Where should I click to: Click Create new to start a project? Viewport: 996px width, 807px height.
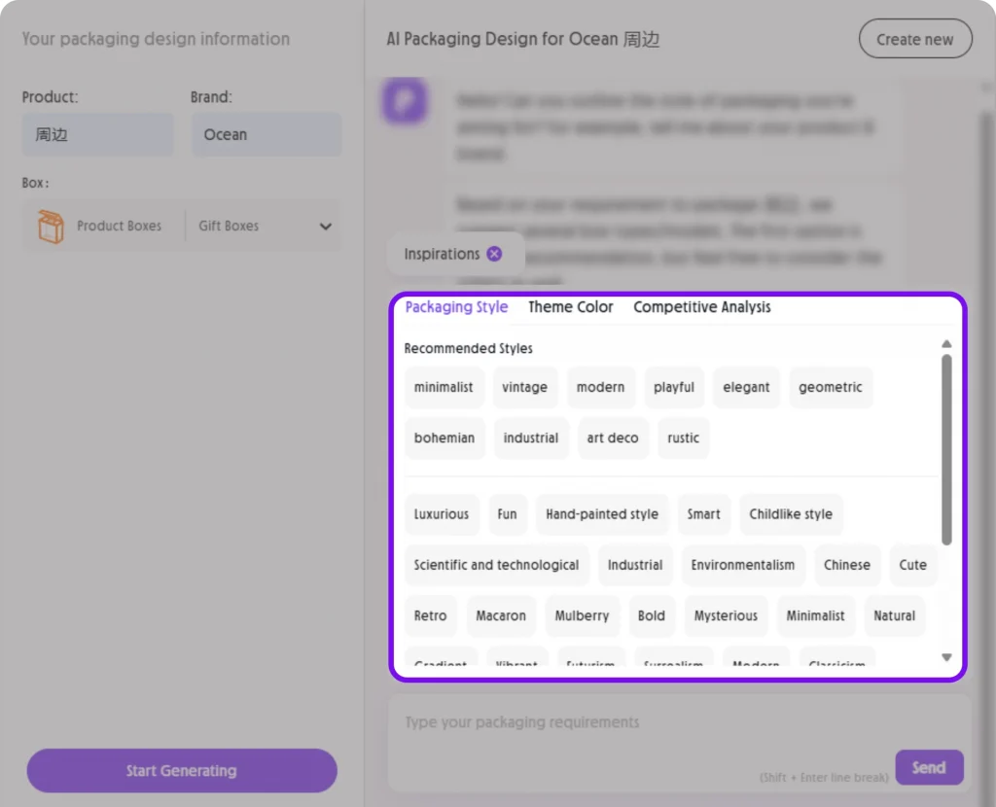914,39
